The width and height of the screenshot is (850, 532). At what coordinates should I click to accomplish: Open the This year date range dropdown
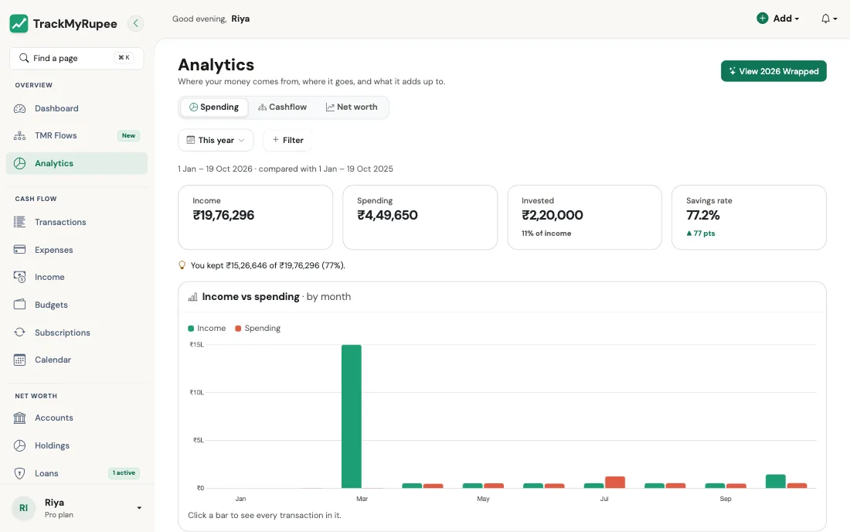(x=216, y=140)
